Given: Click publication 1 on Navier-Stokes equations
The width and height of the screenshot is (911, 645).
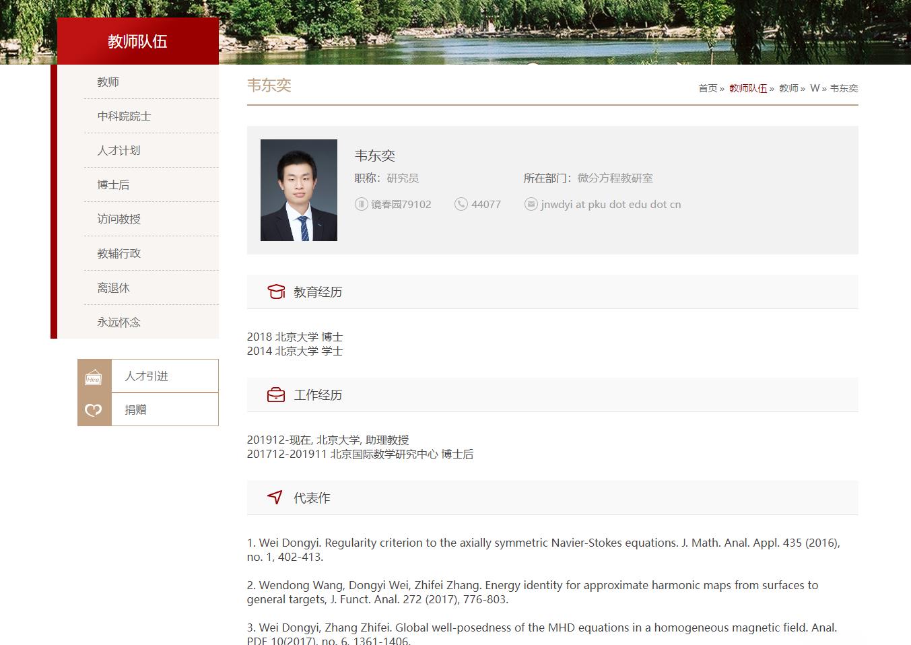Looking at the screenshot, I should click(543, 549).
